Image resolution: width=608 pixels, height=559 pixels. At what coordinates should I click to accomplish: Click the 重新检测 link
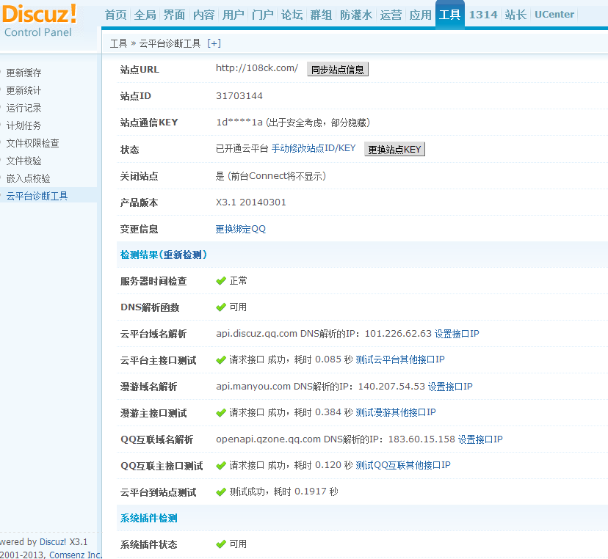(182, 255)
